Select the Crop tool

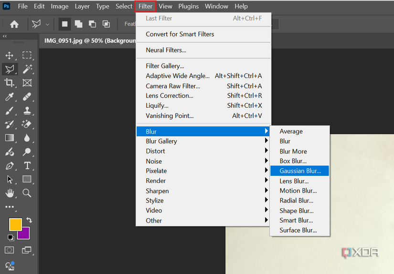[9, 83]
